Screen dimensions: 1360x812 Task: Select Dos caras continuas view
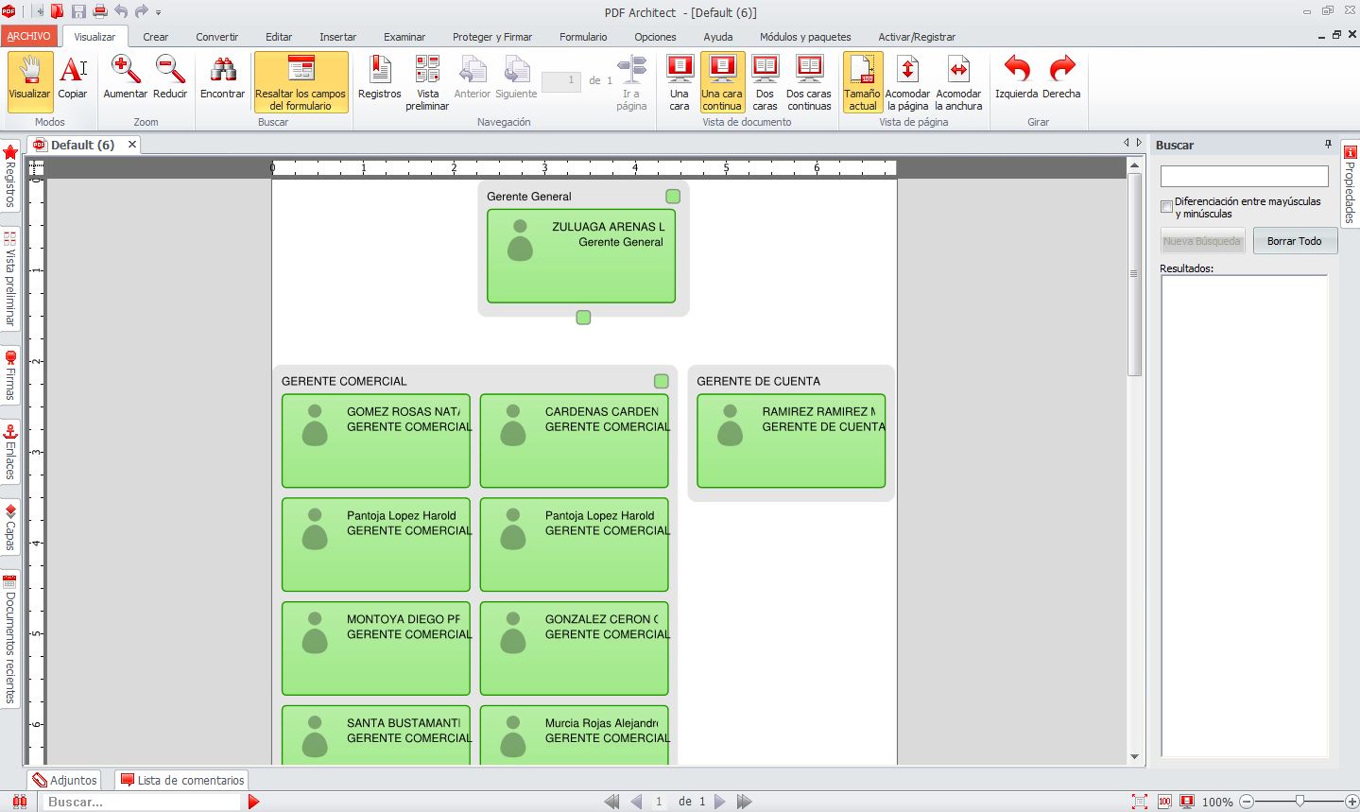809,82
